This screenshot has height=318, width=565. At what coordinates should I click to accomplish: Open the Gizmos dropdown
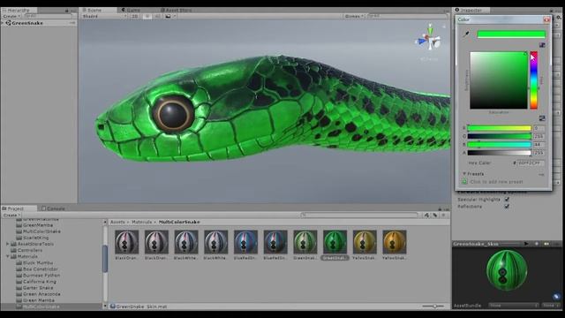point(354,16)
